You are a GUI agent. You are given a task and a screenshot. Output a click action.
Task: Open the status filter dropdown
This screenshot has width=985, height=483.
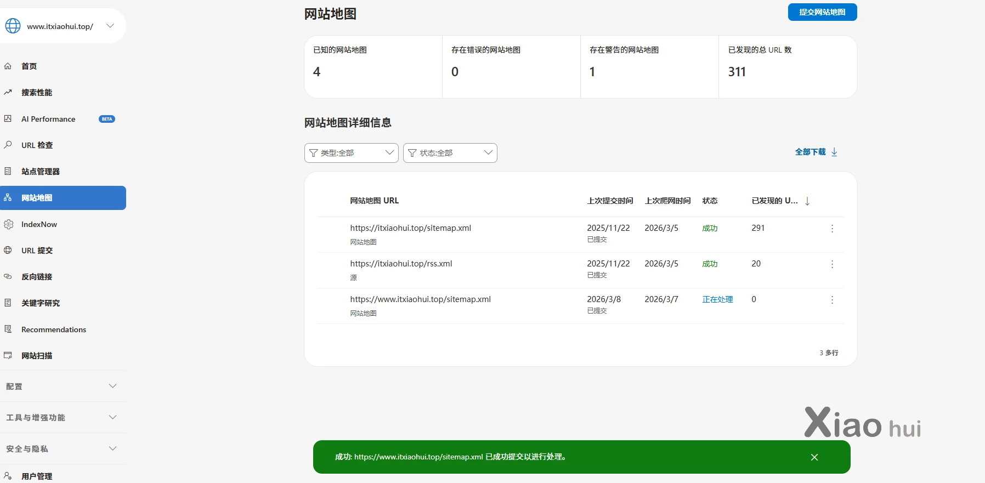point(450,153)
